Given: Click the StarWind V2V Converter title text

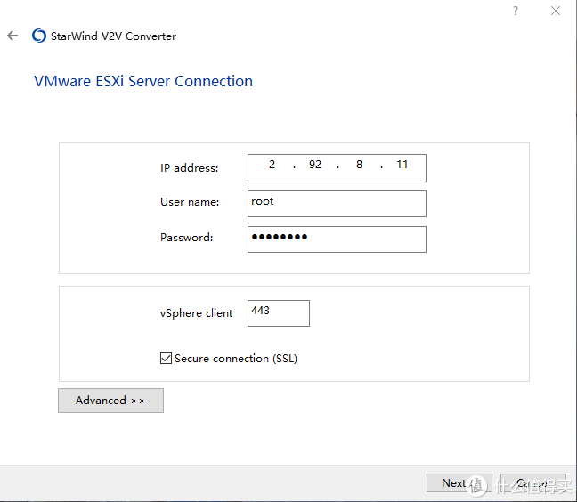Looking at the screenshot, I should pos(113,36).
